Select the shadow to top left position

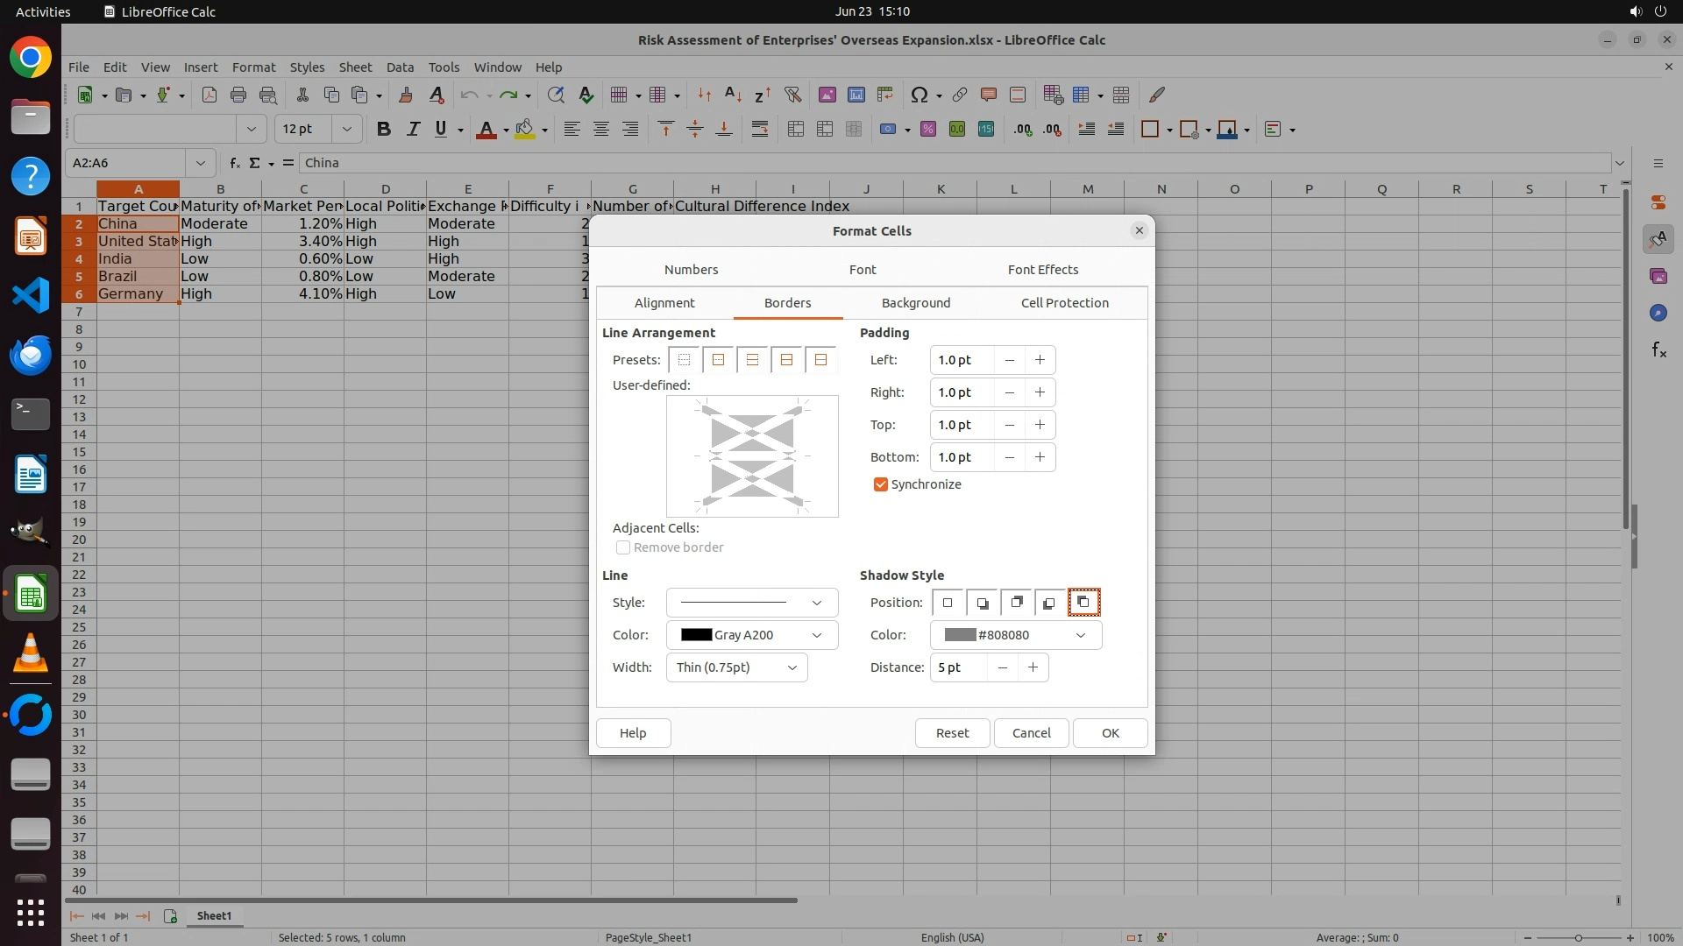click(x=1083, y=603)
